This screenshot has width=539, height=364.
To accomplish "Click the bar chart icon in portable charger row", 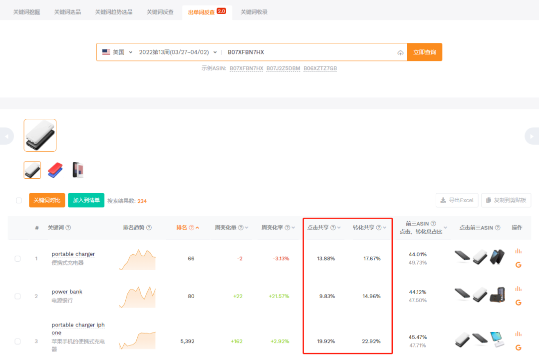I will pyautogui.click(x=519, y=251).
